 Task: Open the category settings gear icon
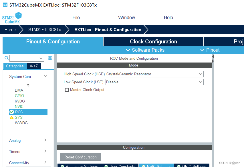(50, 58)
